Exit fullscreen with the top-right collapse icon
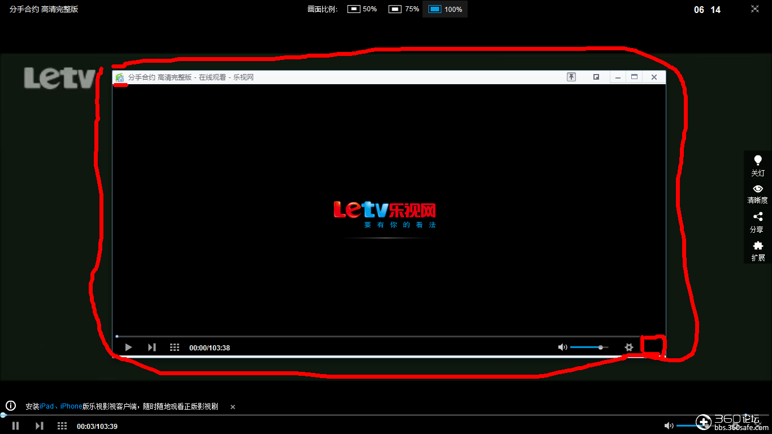This screenshot has height=434, width=772. pyautogui.click(x=754, y=9)
